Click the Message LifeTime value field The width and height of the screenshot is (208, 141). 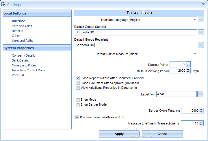(190, 123)
